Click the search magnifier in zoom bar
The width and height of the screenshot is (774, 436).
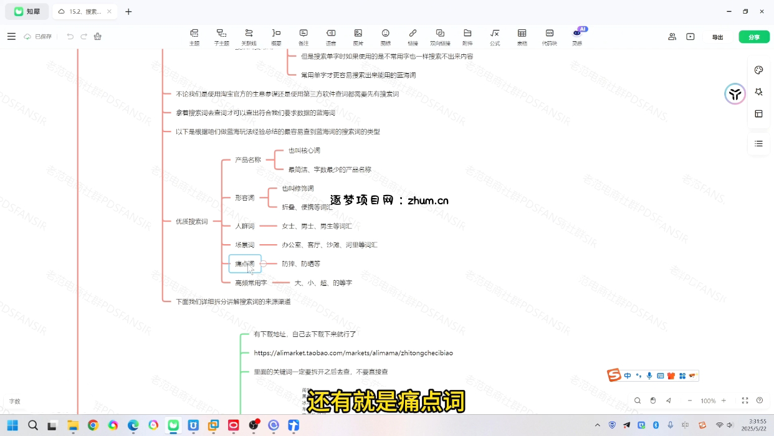tap(637, 400)
